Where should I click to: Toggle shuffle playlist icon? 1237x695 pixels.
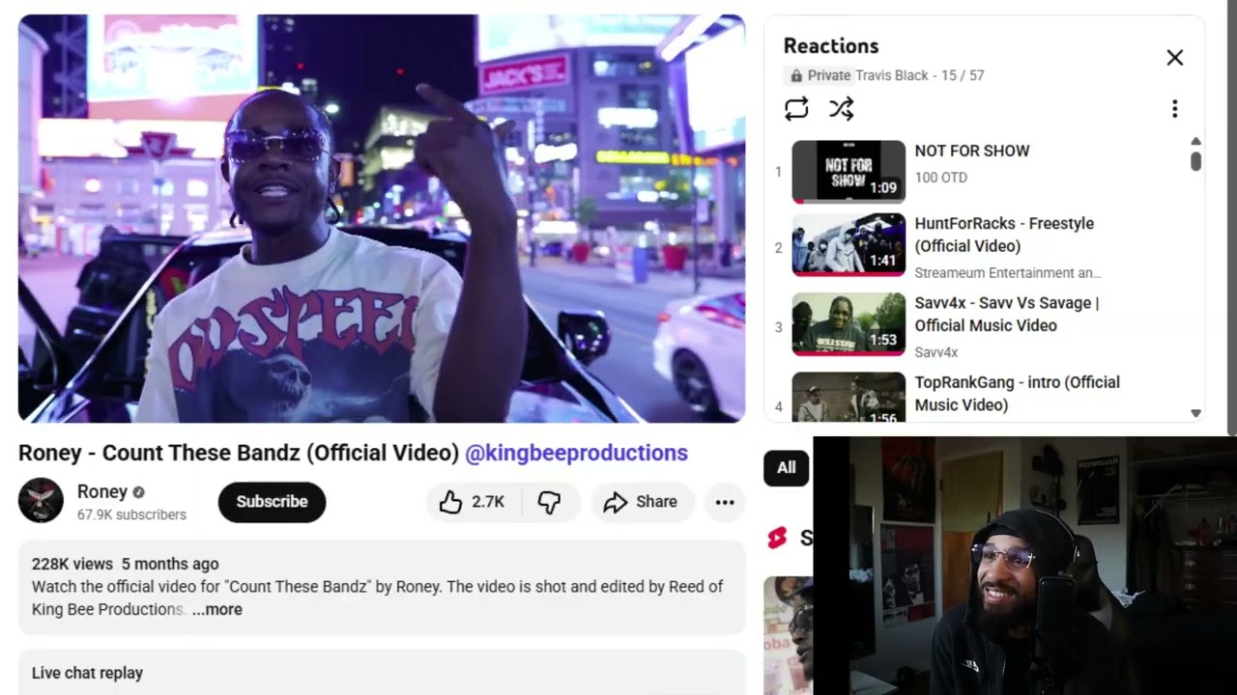(842, 109)
